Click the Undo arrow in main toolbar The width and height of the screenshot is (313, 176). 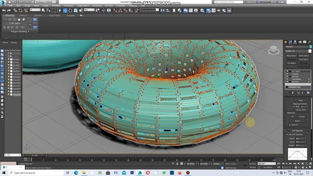pos(4,10)
